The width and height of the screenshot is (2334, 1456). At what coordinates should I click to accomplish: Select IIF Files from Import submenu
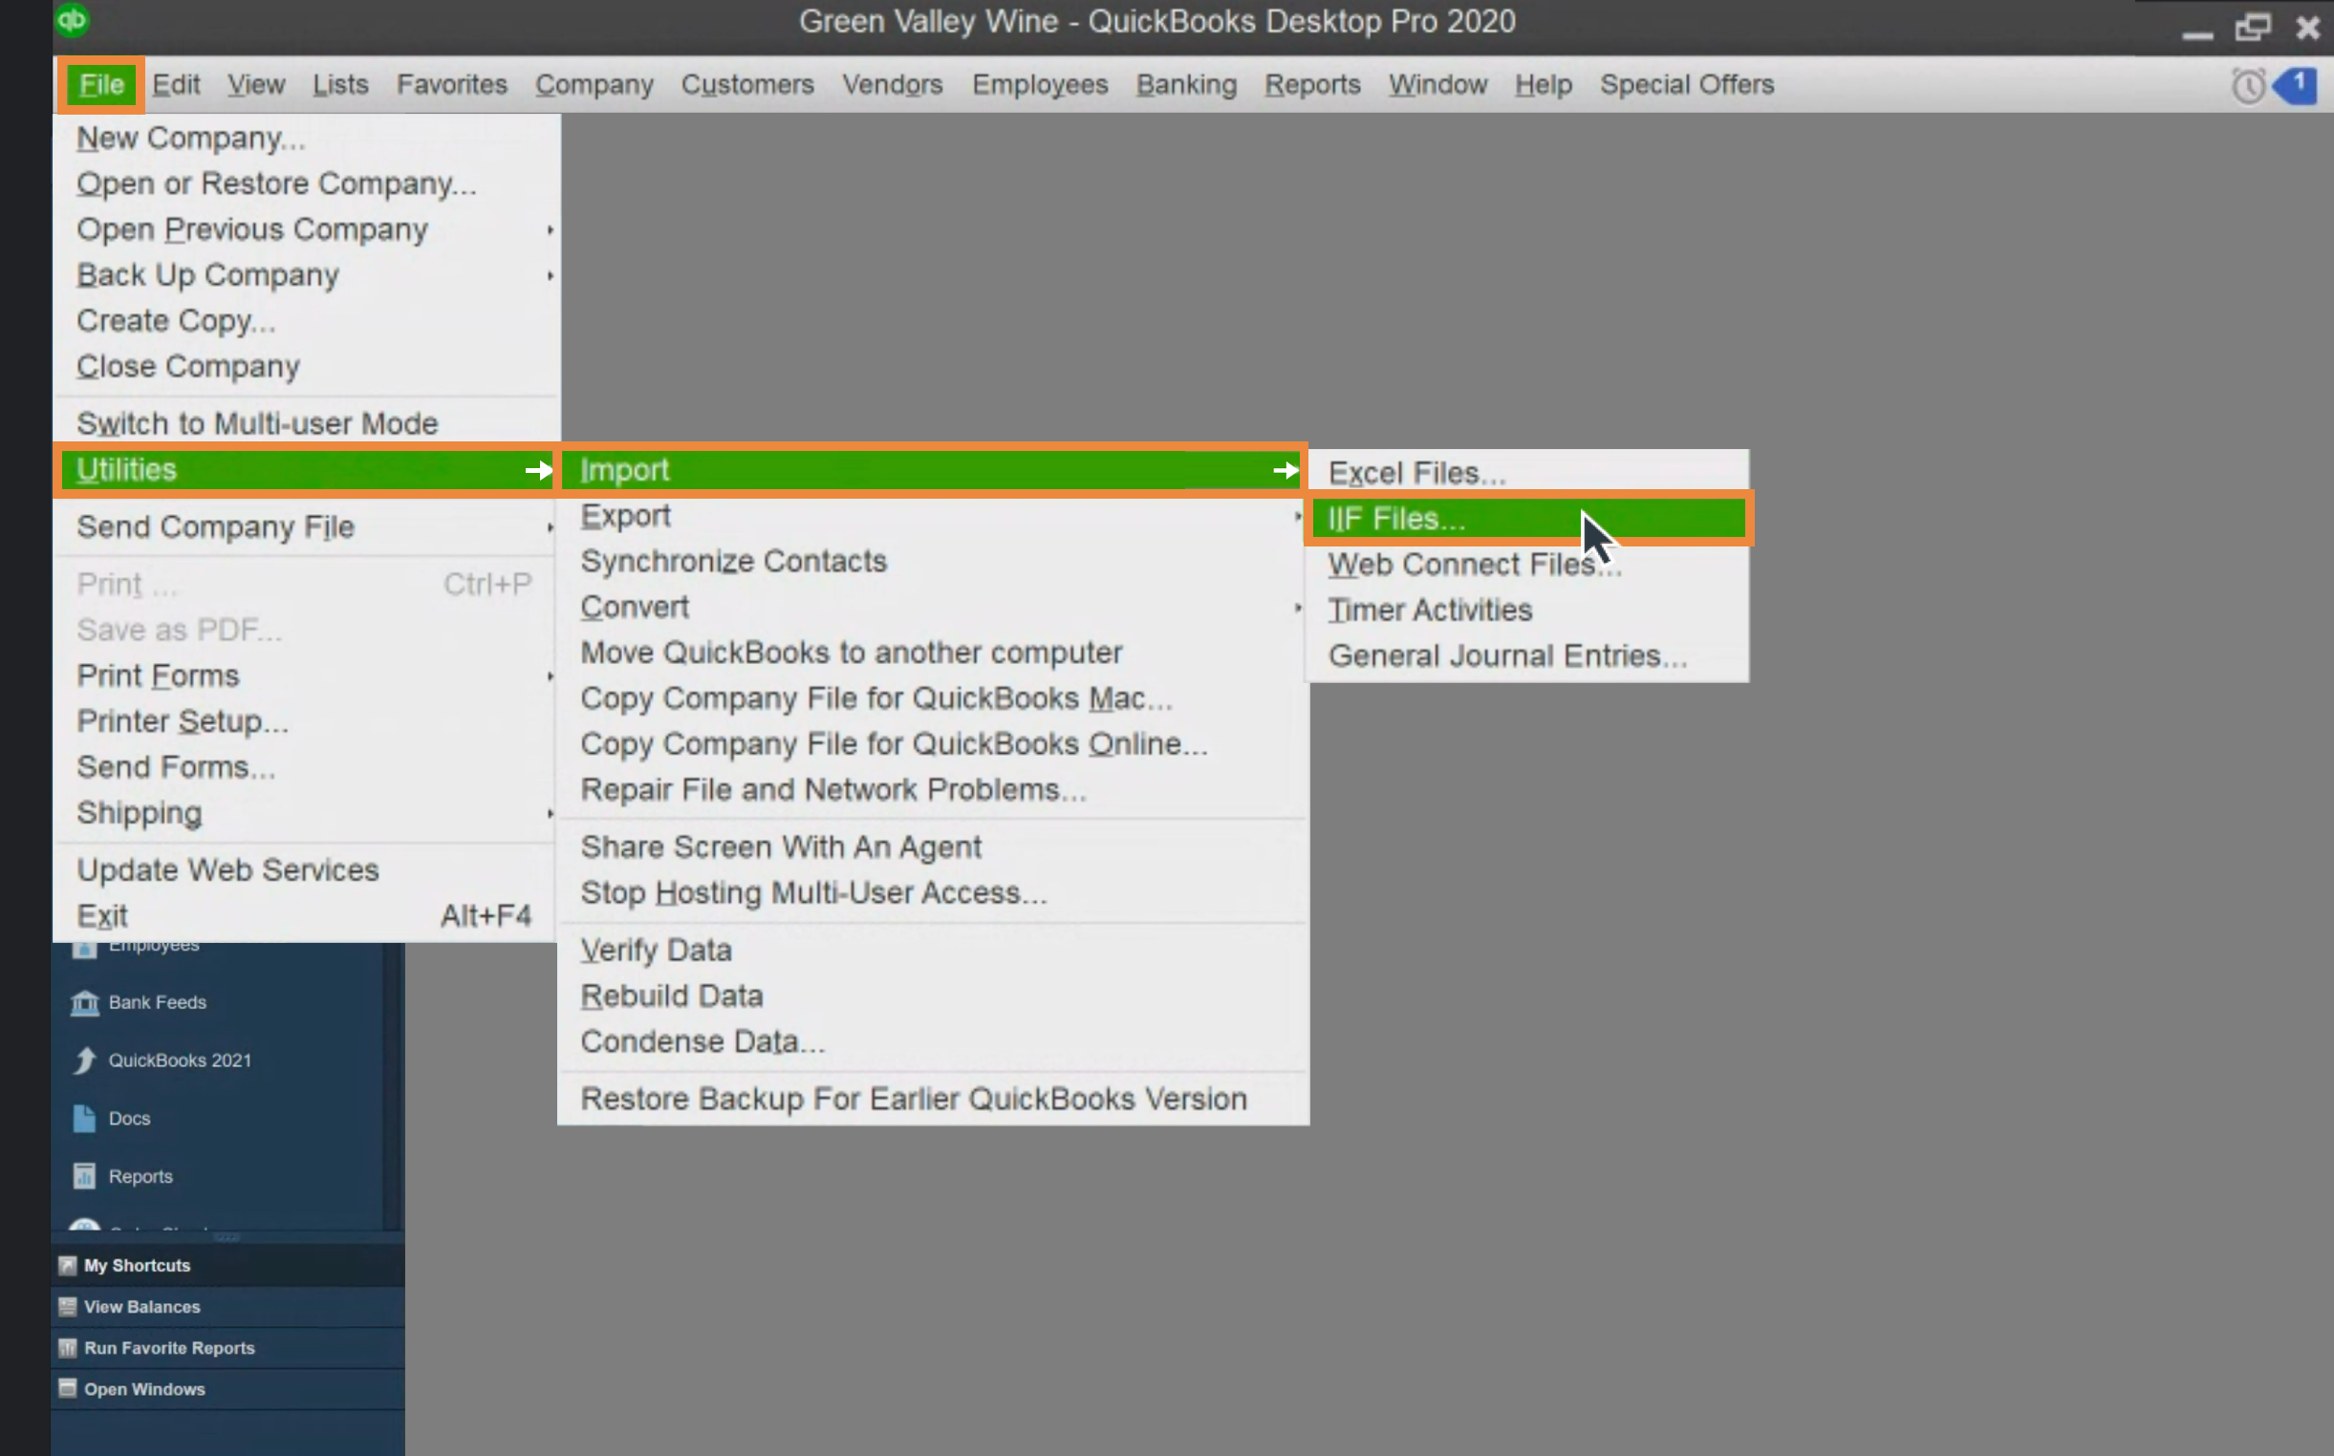coord(1527,519)
